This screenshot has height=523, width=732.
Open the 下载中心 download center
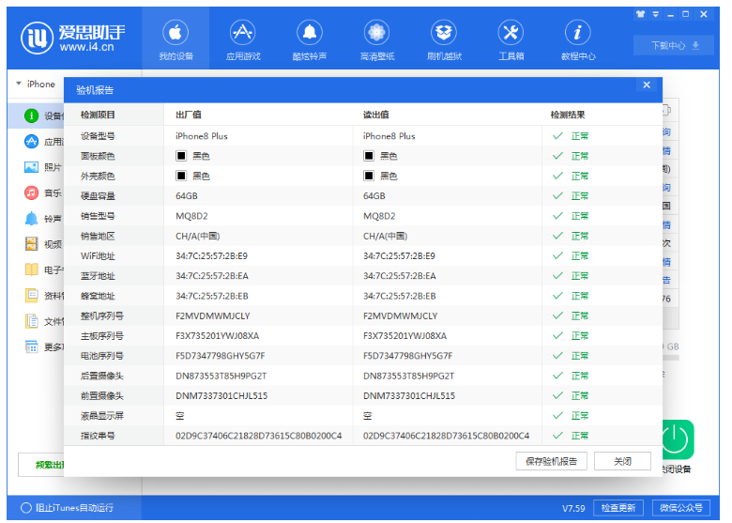674,45
